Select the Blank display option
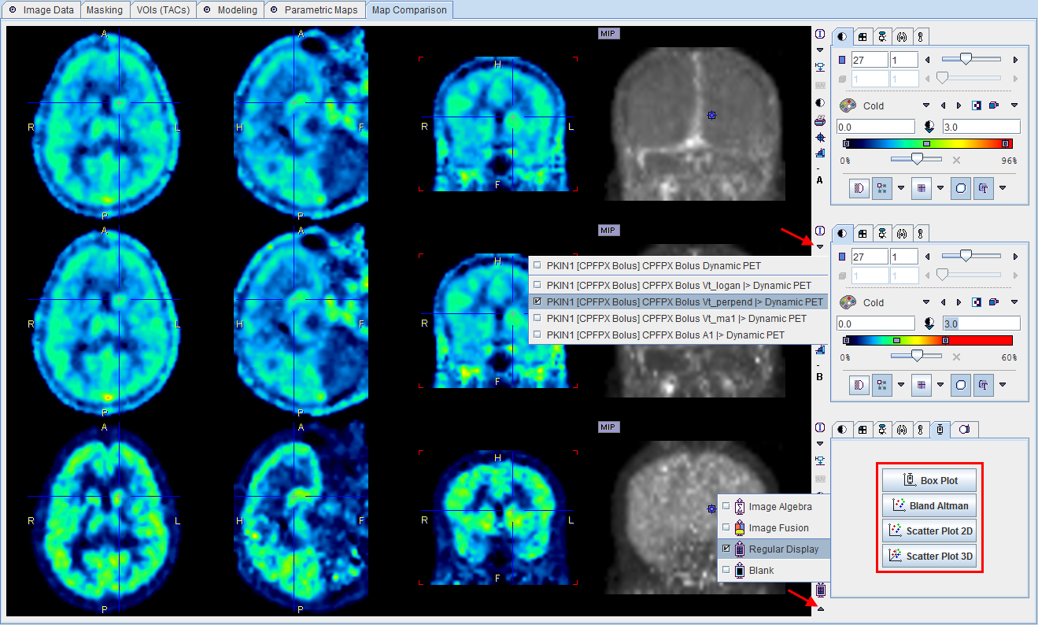Screen dimensions: 1038x625 [x=774, y=570]
